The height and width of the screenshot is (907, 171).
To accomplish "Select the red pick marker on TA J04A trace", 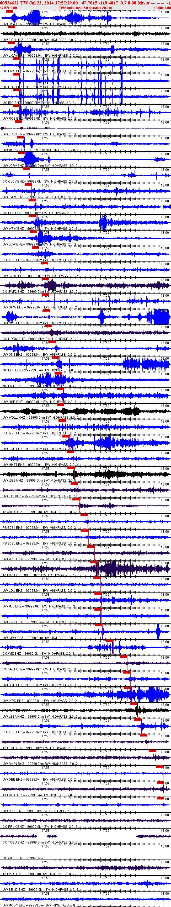I will pyautogui.click(x=94, y=562).
